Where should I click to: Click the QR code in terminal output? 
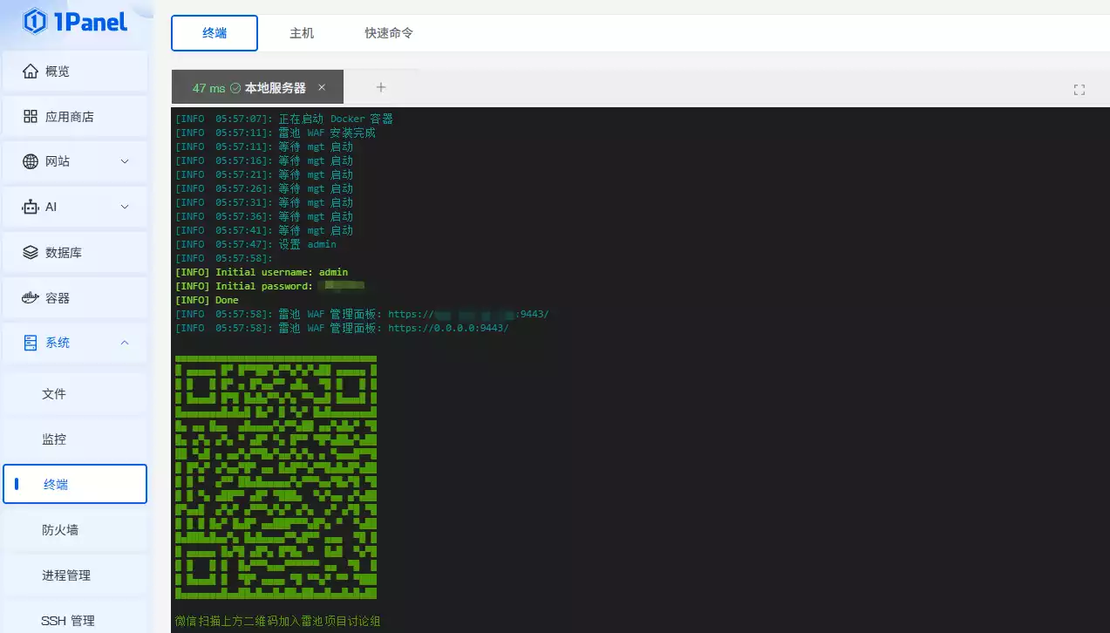276,477
